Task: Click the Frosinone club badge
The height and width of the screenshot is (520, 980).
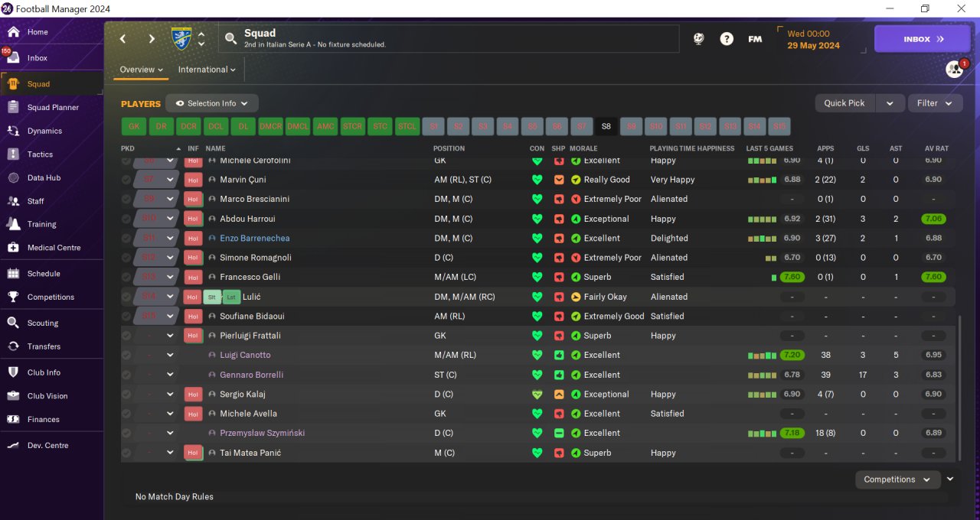Action: [181, 38]
